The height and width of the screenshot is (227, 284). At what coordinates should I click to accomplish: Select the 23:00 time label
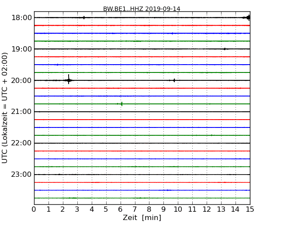point(21,174)
